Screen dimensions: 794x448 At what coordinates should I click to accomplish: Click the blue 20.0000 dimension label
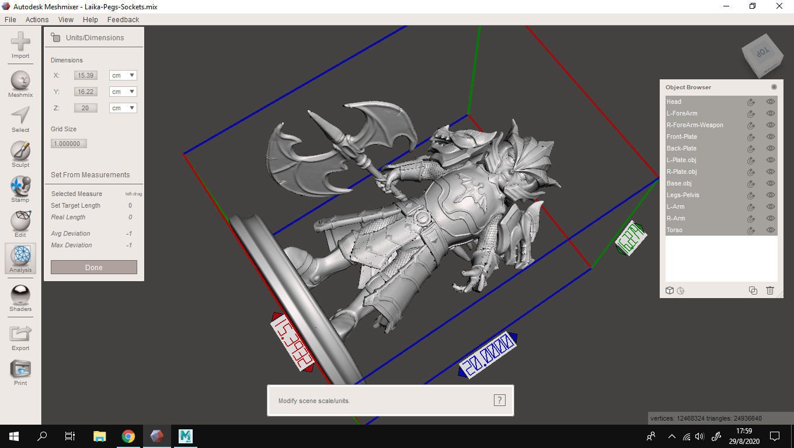coord(488,355)
